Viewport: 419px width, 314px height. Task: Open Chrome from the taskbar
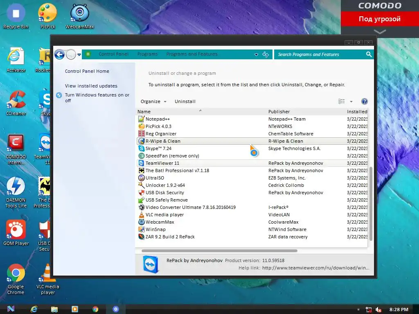tap(95, 309)
